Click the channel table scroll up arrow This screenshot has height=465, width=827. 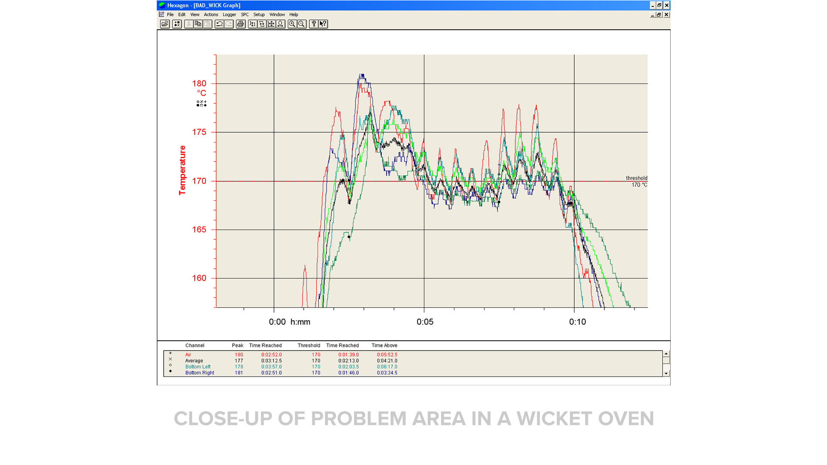666,353
